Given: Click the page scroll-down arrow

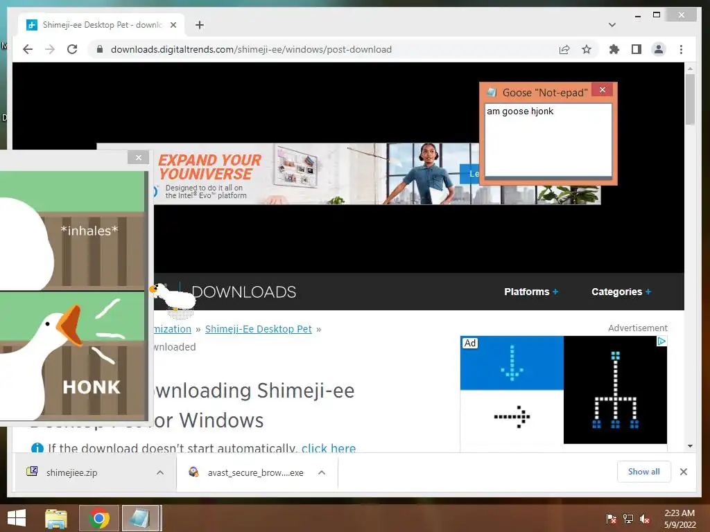Looking at the screenshot, I should [x=690, y=446].
